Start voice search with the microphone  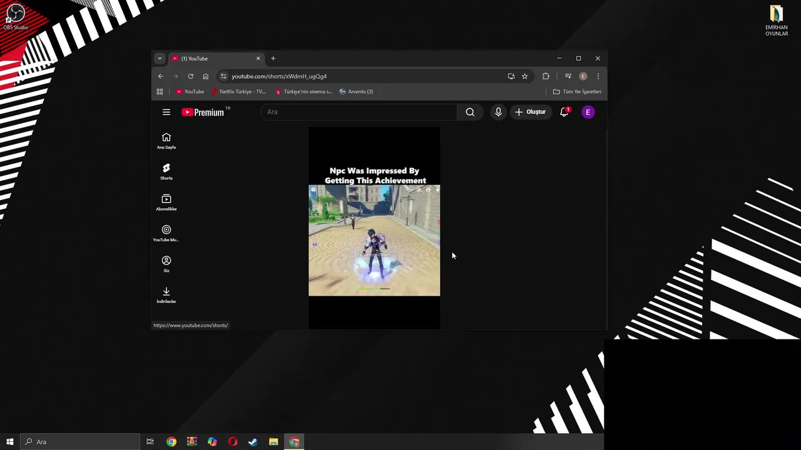point(498,112)
